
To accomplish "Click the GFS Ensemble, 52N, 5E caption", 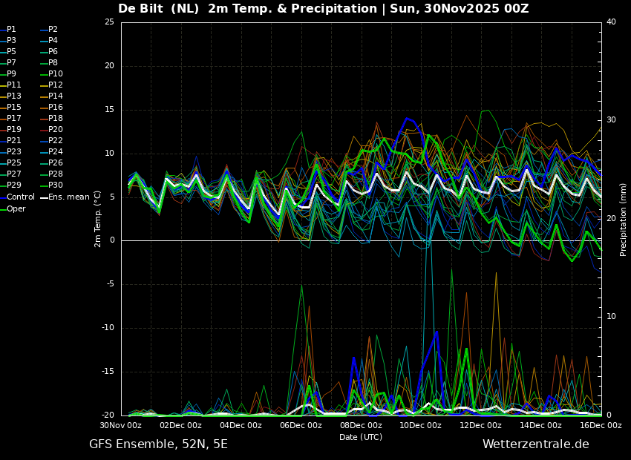I will tap(158, 444).
